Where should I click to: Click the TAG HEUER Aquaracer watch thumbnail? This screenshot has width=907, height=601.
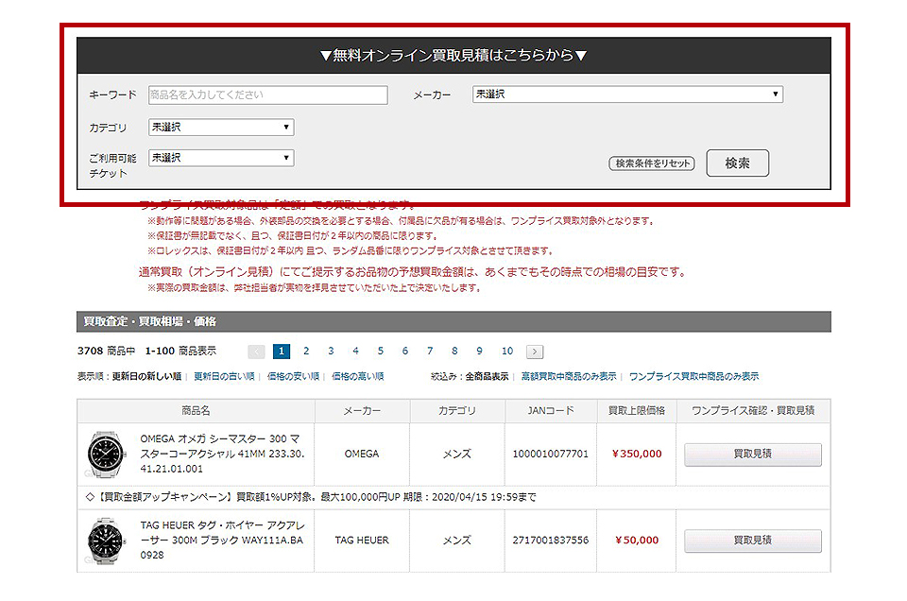(x=106, y=541)
